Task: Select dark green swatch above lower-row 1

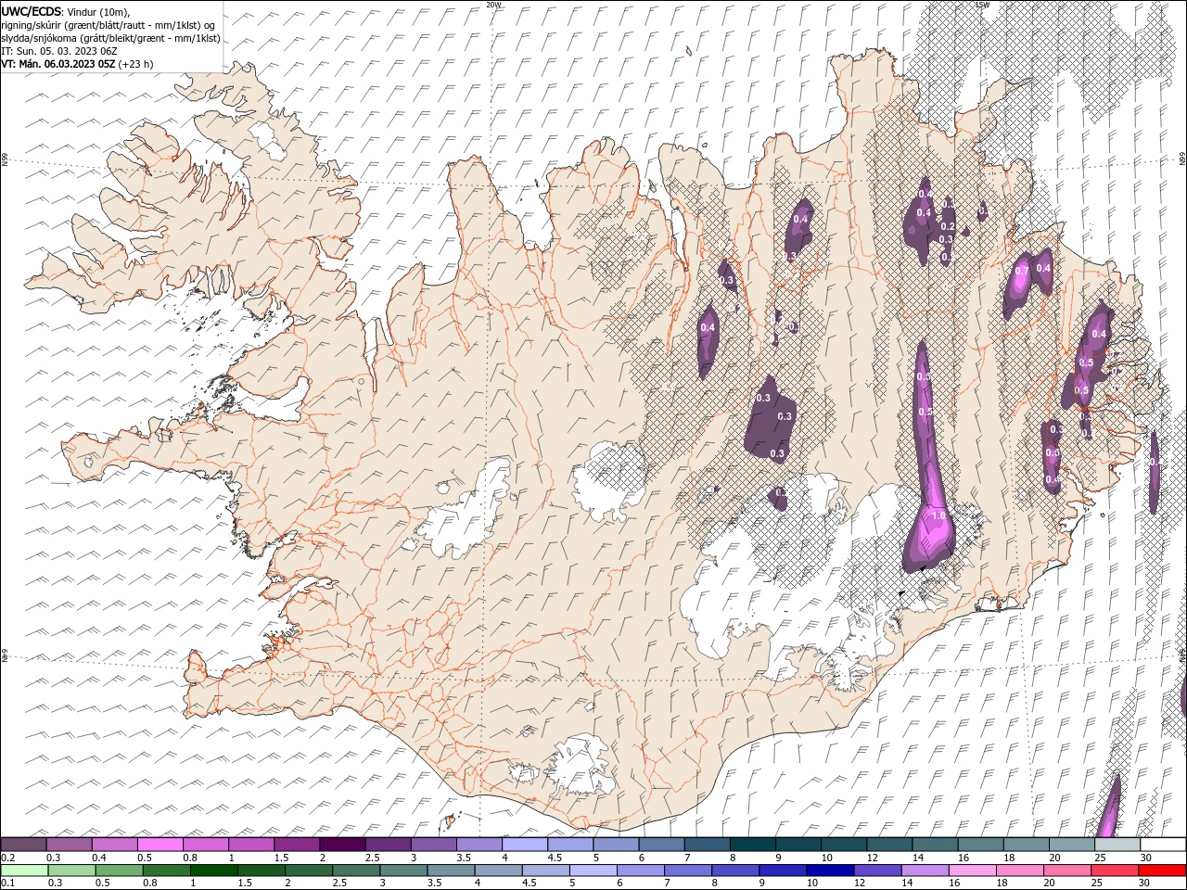Action: tap(214, 871)
